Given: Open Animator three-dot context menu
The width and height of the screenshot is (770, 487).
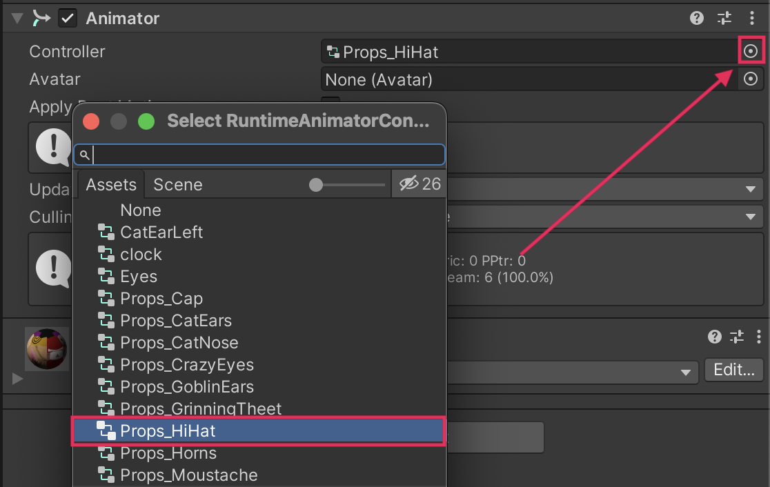Looking at the screenshot, I should tap(752, 19).
